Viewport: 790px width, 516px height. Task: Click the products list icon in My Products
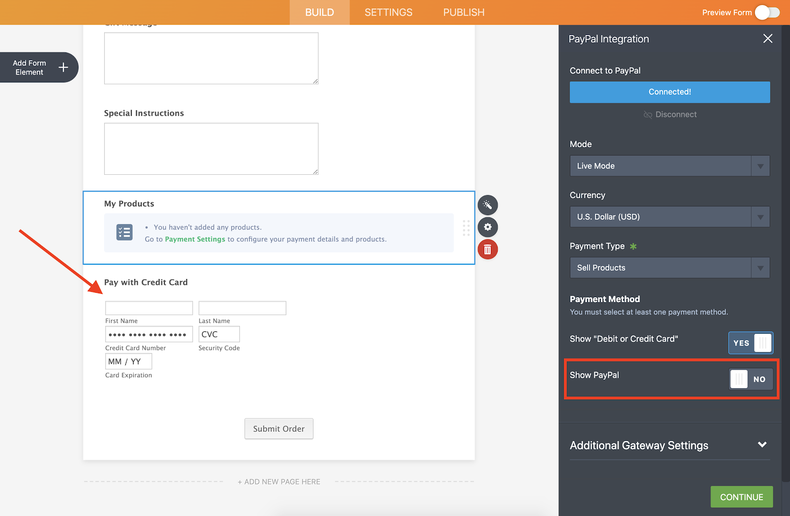point(124,232)
